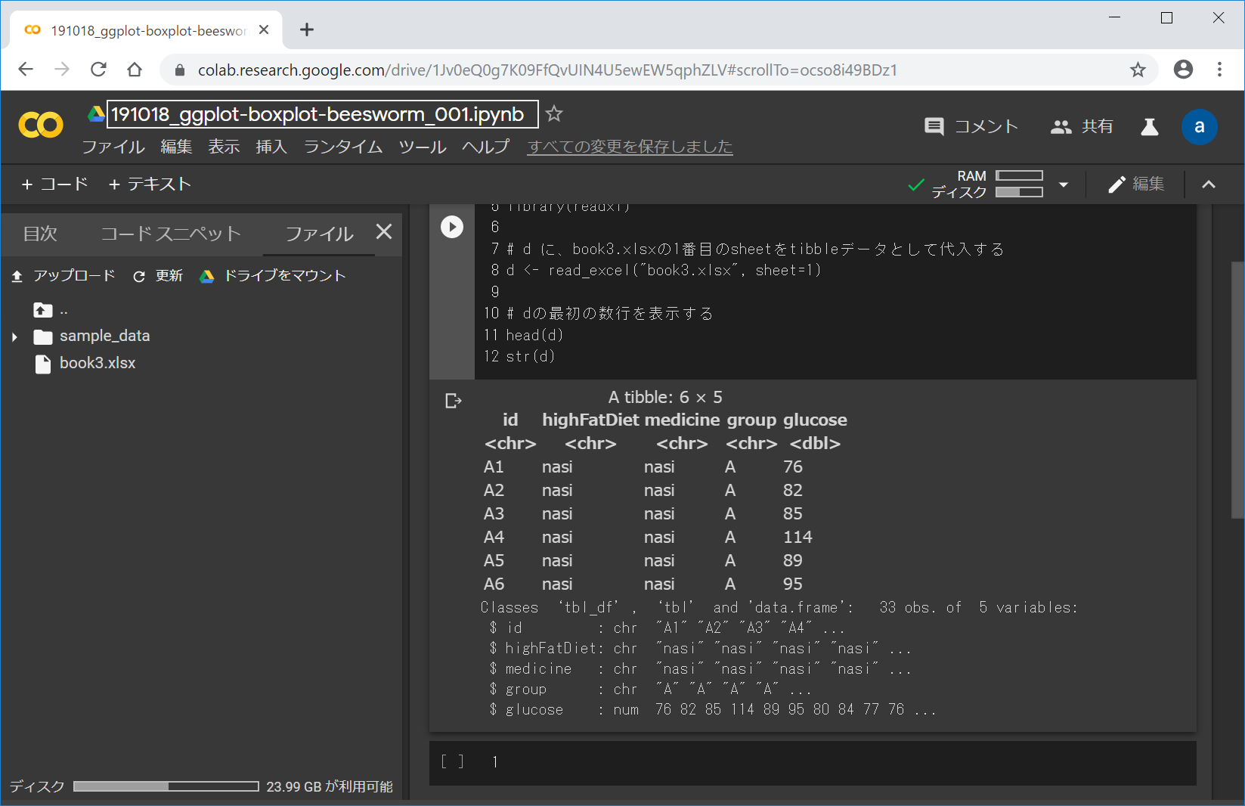Collapse the header with chevron arrow
The width and height of the screenshot is (1245, 806).
1209,184
